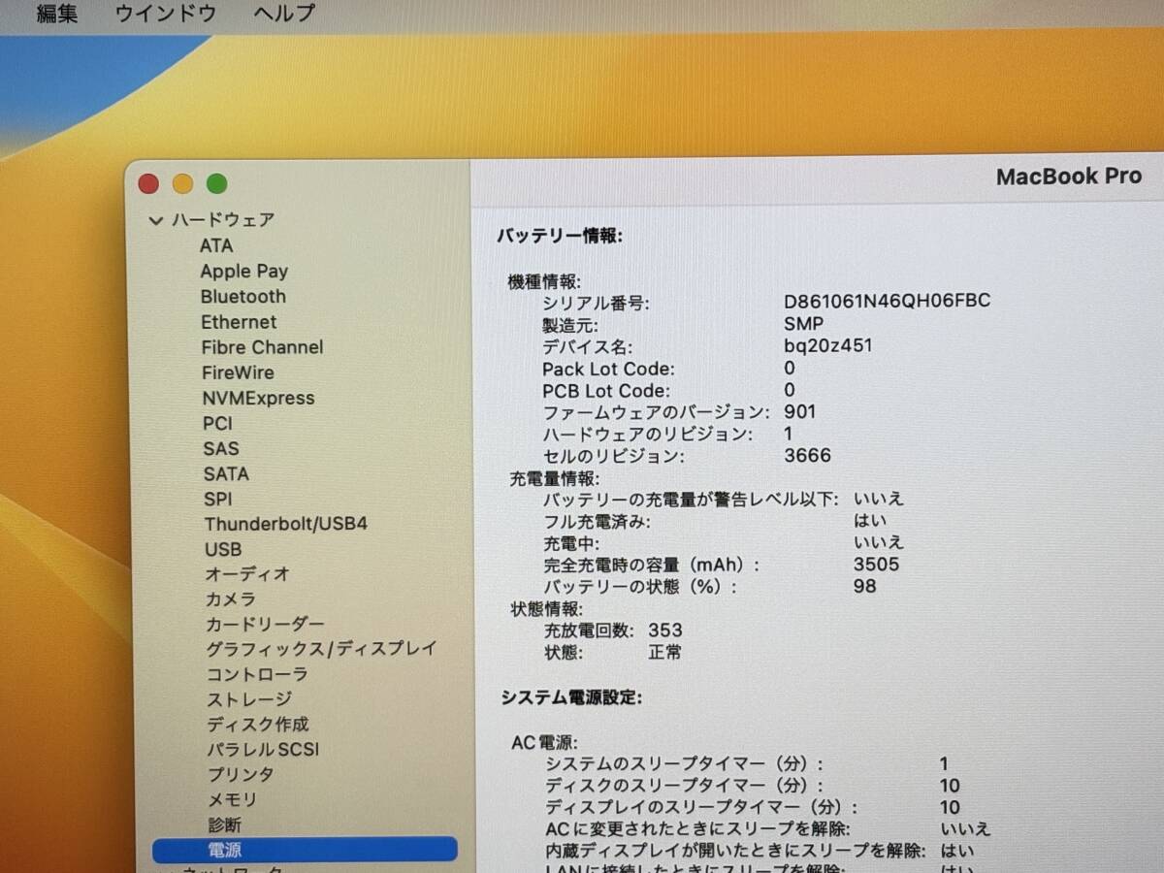Viewport: 1164px width, 873px height.
Task: Select SAS hardware entry
Action: [221, 448]
